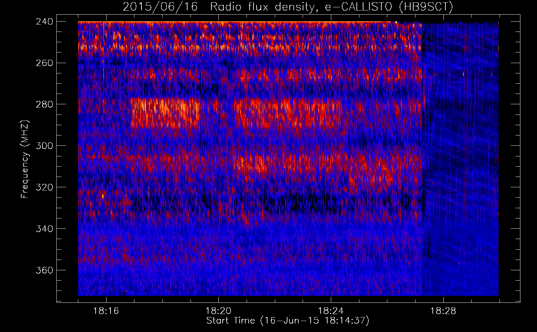This screenshot has width=537, height=332.
Task: Click the "Start Time (16-Jun-15 18:14:37)" axis label
Action: click(x=288, y=321)
